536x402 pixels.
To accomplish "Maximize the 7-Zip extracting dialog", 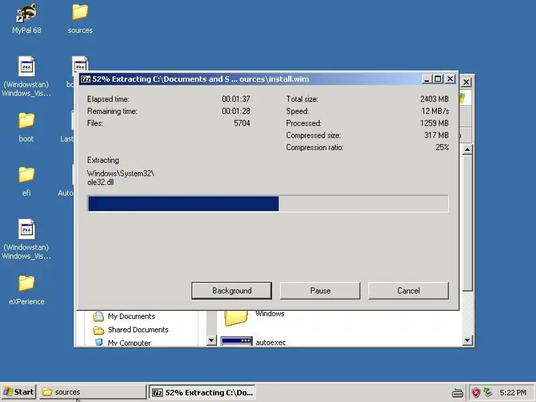I will tap(438, 79).
